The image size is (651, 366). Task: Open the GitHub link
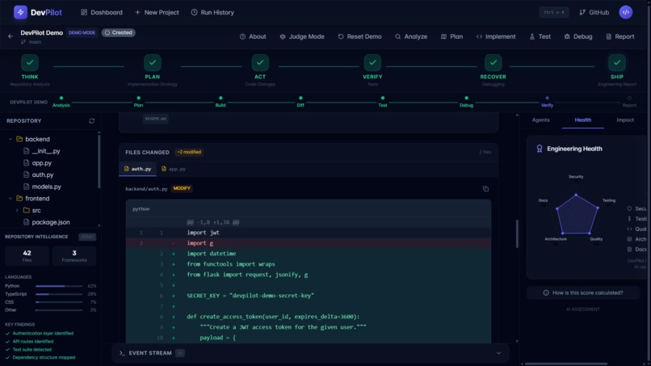point(594,12)
